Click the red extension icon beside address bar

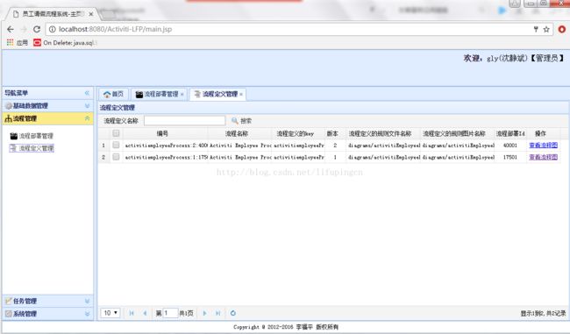pos(561,30)
